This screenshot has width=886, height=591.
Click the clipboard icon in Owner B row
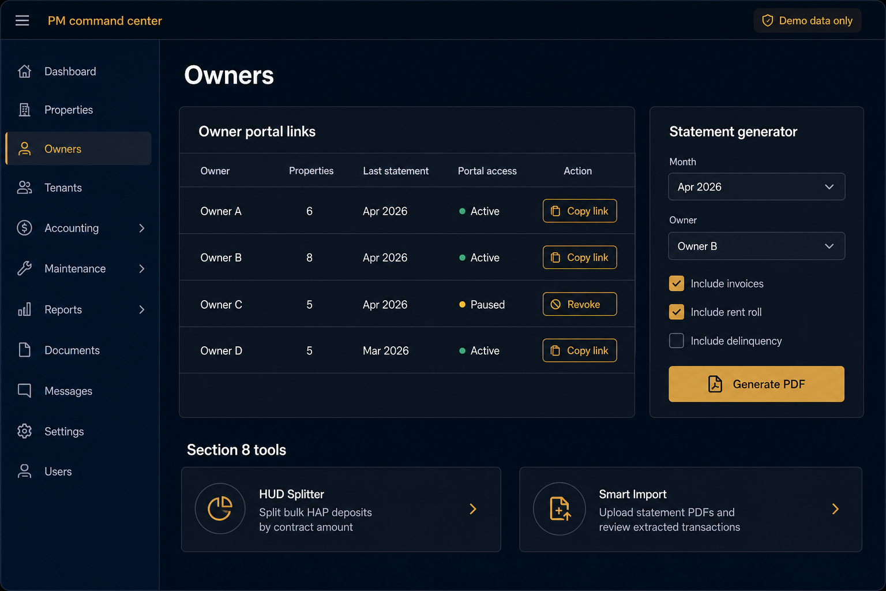click(555, 257)
